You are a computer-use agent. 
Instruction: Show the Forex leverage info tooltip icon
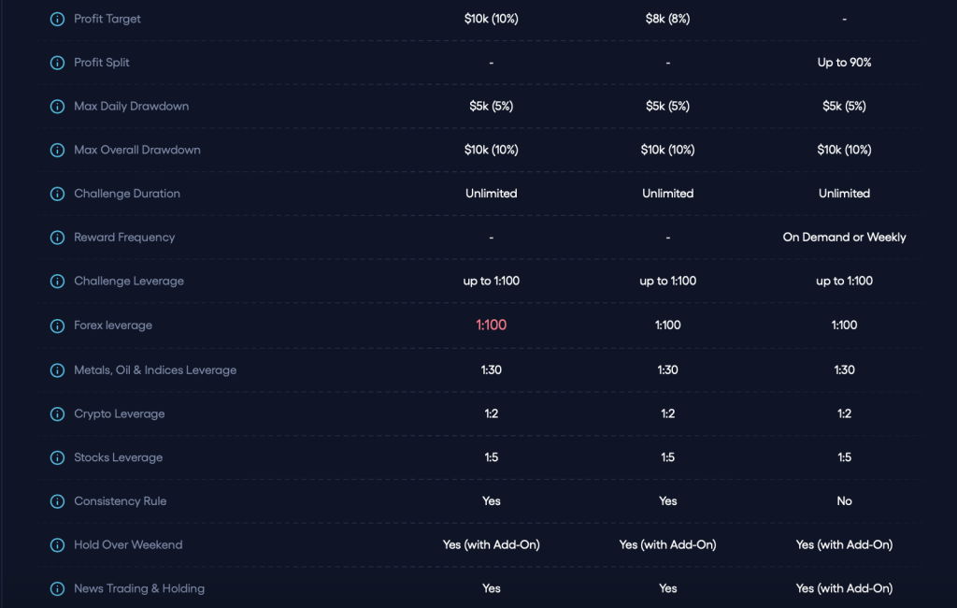57,326
